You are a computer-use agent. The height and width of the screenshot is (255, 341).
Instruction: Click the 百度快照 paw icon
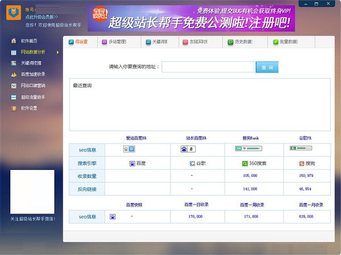113,216
